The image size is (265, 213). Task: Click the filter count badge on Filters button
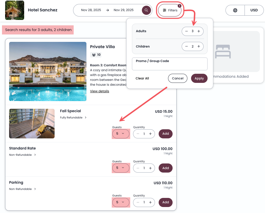179,5
